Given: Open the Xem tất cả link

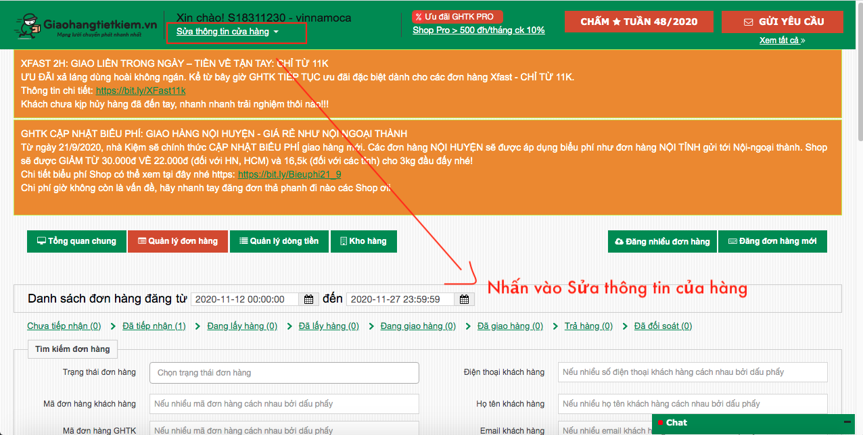Looking at the screenshot, I should tap(782, 41).
